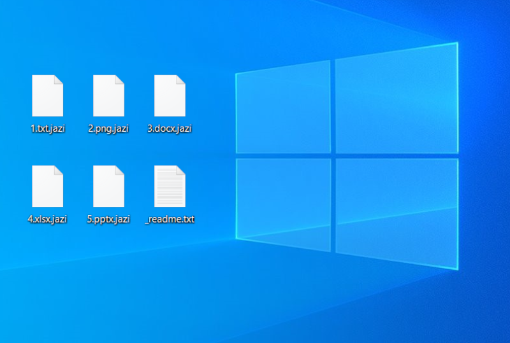510x343 pixels.
Task: Click the "2.png.jazi" filename label
Action: pyautogui.click(x=108, y=129)
